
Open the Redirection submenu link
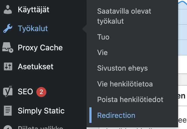[x=116, y=115]
